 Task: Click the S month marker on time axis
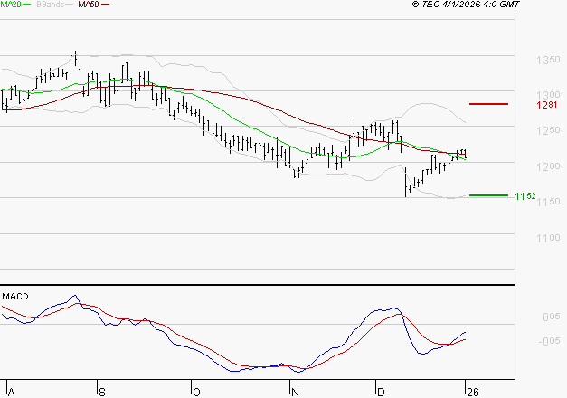102,393
